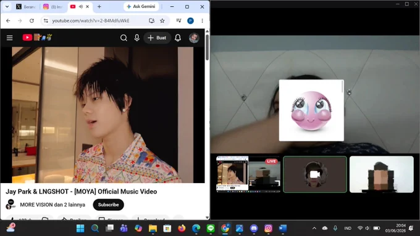Click microphone tray icon
Screen dimensions: 420x236
tap(335, 228)
